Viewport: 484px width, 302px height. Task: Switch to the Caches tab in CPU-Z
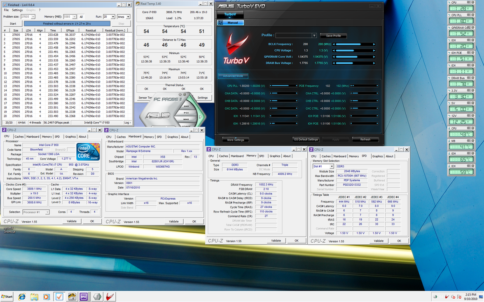coord(19,137)
